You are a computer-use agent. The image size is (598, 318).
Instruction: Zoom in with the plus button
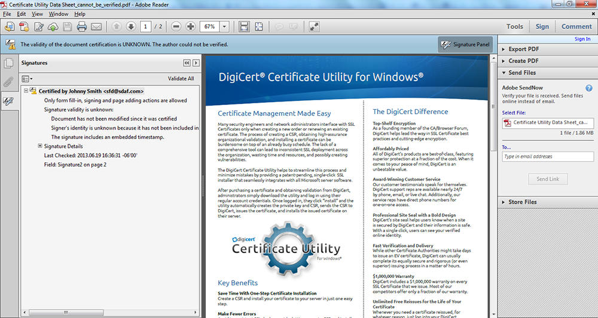pos(191,27)
